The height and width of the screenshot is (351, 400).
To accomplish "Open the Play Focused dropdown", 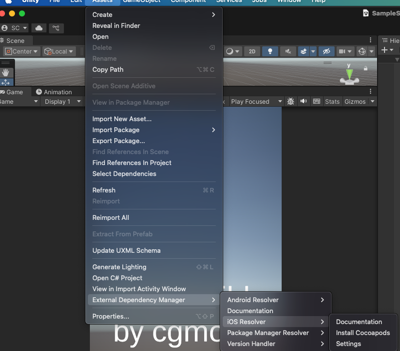I will click(256, 101).
